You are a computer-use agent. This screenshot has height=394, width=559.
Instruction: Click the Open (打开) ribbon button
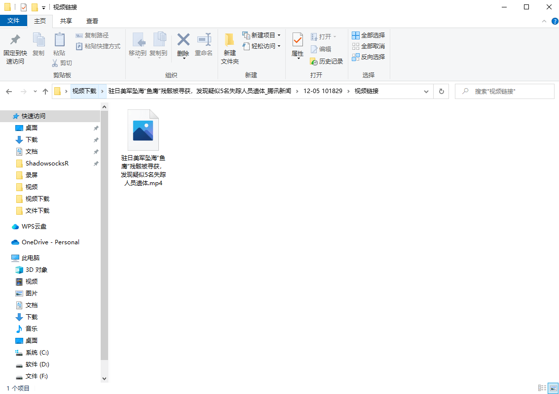(x=323, y=36)
